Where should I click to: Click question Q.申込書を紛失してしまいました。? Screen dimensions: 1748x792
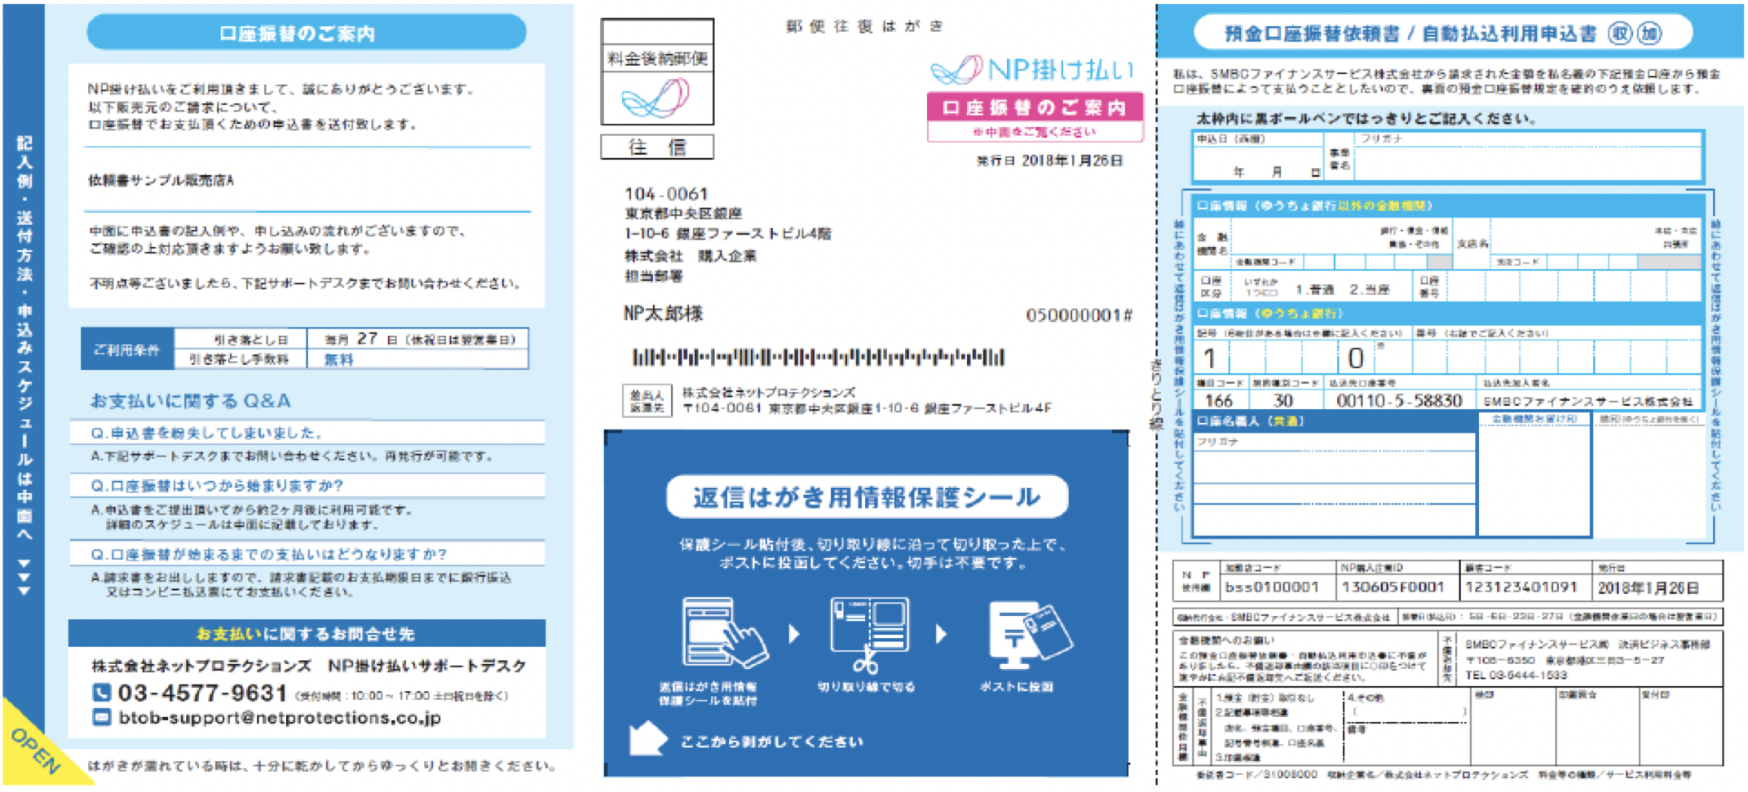point(206,433)
